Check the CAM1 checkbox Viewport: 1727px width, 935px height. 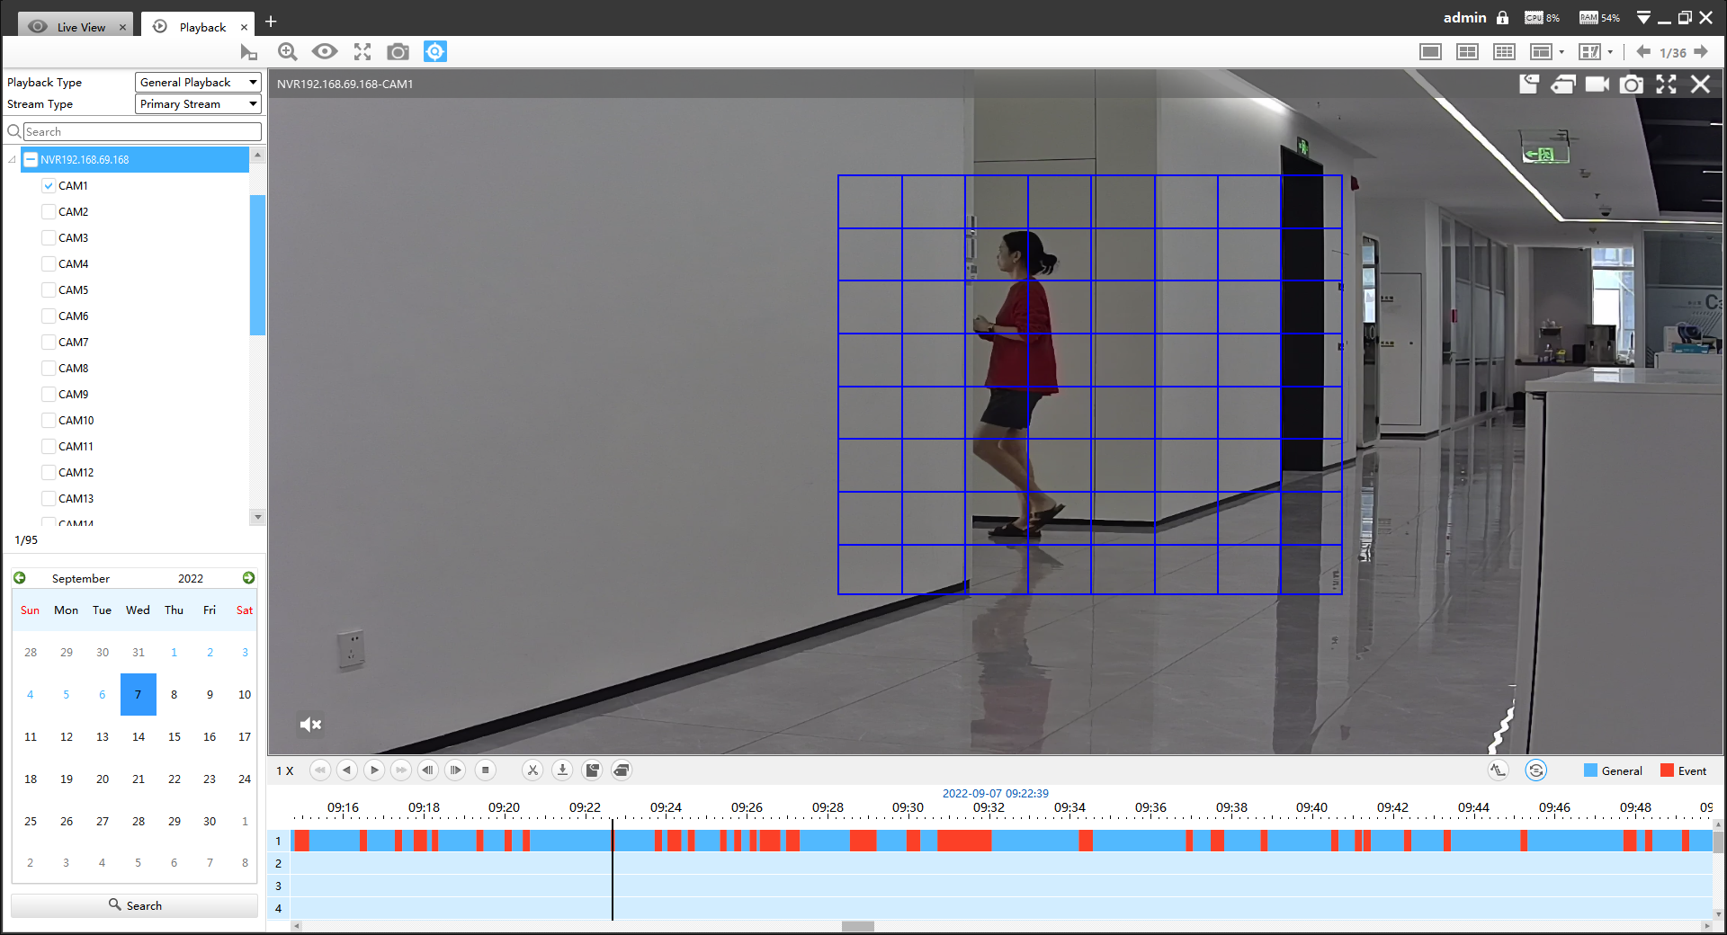49,186
